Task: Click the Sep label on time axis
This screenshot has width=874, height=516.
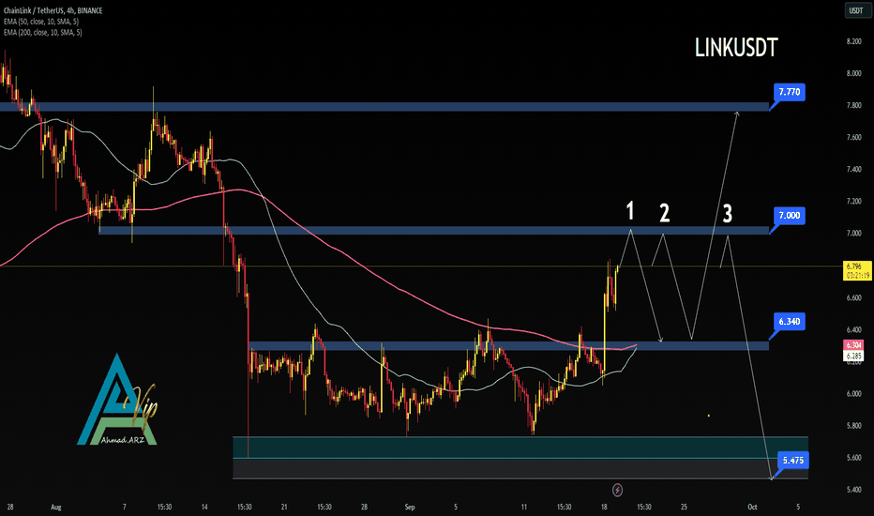Action: pyautogui.click(x=410, y=507)
